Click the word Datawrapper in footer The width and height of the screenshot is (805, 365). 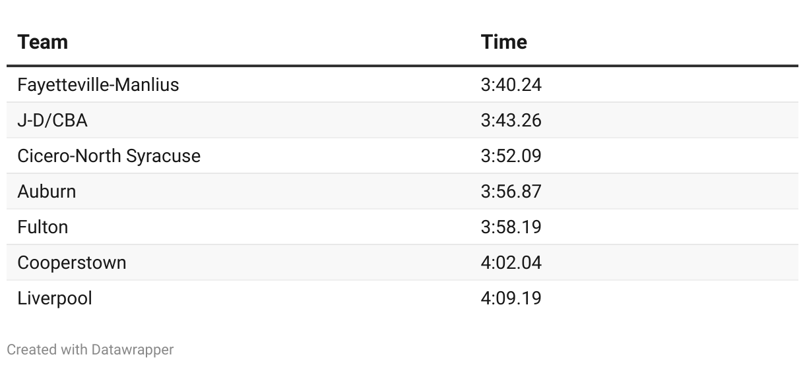click(x=133, y=350)
